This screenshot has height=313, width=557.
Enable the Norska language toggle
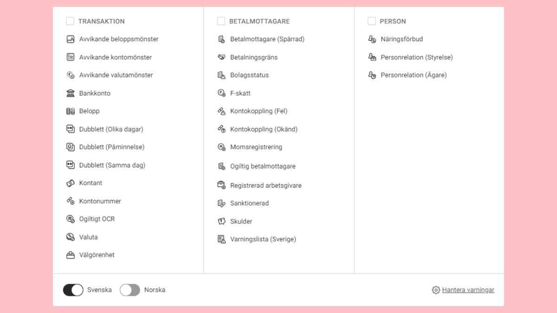coord(130,290)
